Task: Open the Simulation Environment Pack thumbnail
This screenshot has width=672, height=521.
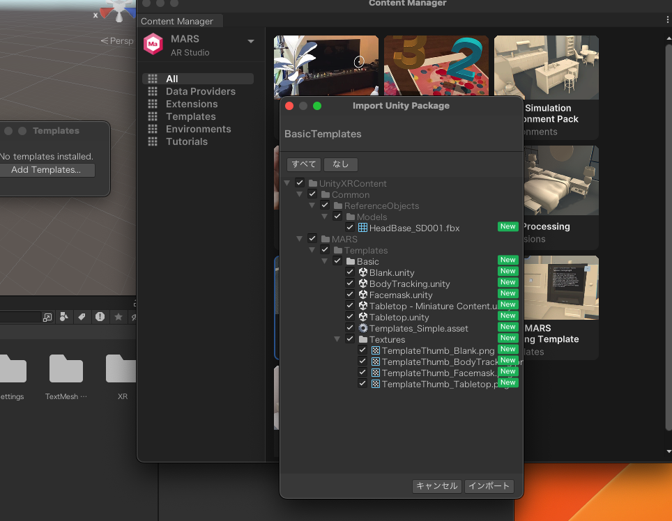Action: point(547,68)
